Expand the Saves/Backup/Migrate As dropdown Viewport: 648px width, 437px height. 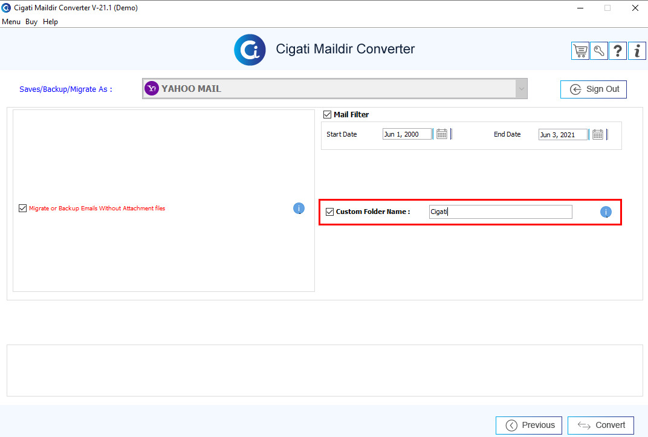[521, 88]
